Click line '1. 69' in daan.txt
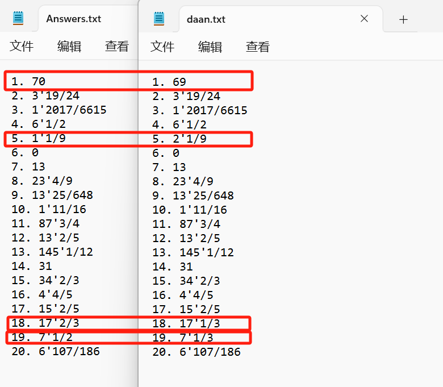Image resolution: width=443 pixels, height=387 pixels. tap(169, 82)
